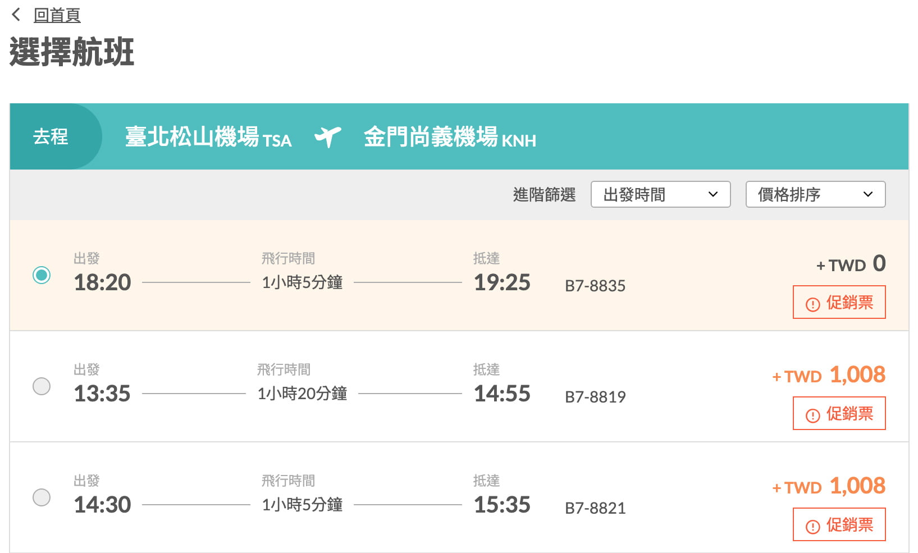Click the +TWD 1,008 price for B7-8819
Image resolution: width=918 pixels, height=553 pixels.
click(829, 374)
